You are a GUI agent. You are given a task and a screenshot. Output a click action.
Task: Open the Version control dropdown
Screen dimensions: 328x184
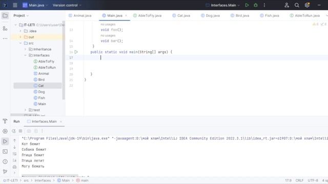pyautogui.click(x=67, y=5)
